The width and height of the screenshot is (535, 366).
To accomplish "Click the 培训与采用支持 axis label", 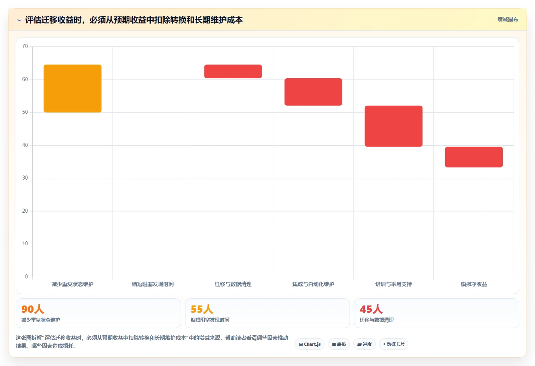I will point(393,284).
